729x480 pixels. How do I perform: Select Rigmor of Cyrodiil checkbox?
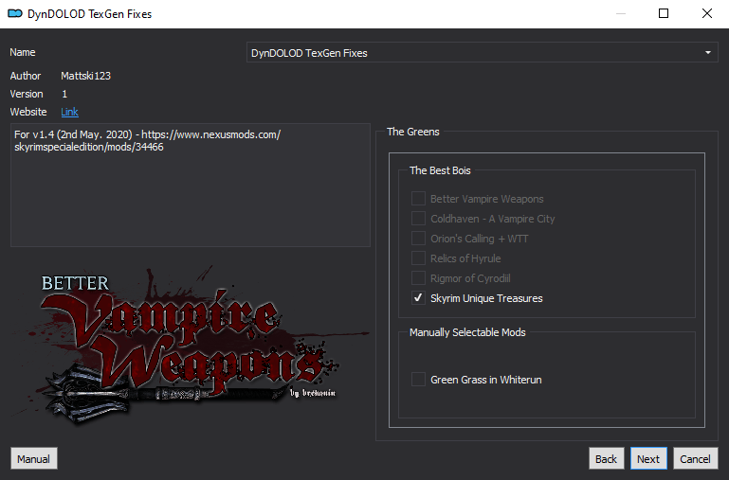point(418,278)
